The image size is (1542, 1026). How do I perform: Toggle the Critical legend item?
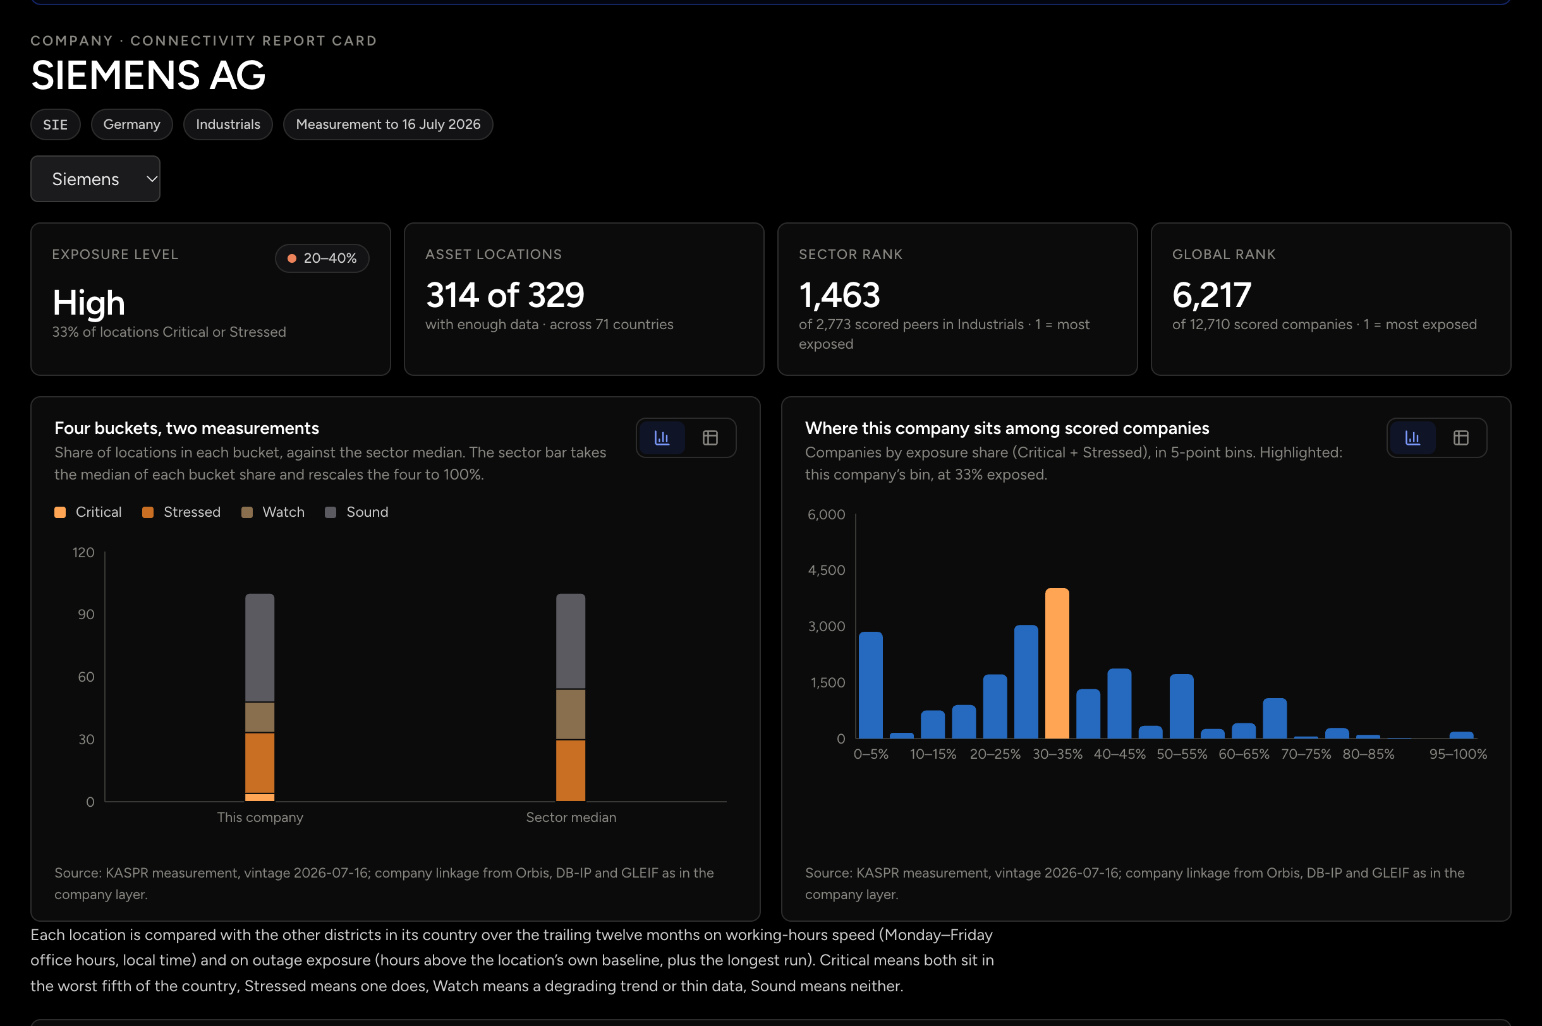88,512
